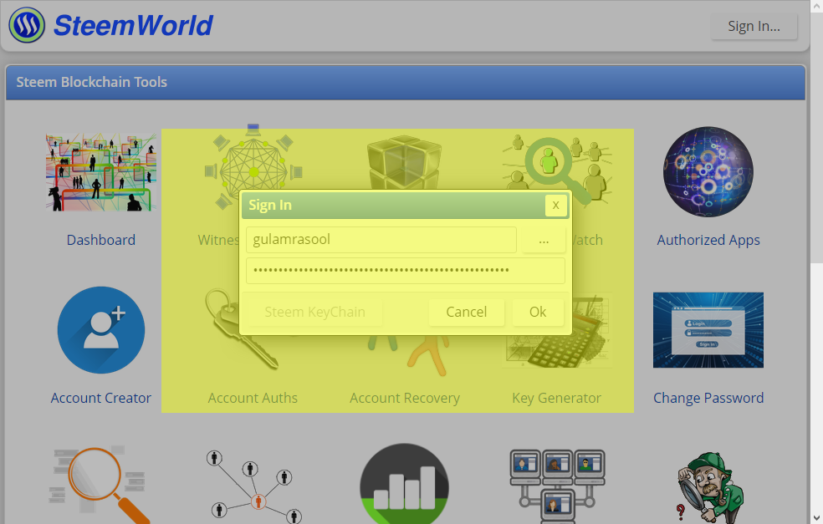
Task: Click the scrollbar down arrow
Action: (x=816, y=517)
